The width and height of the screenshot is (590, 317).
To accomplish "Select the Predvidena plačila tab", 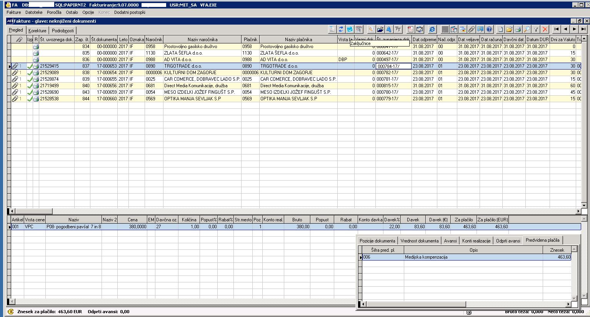I will pos(542,240).
